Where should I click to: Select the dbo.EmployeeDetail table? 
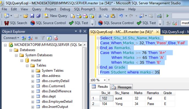click(x=57, y=101)
